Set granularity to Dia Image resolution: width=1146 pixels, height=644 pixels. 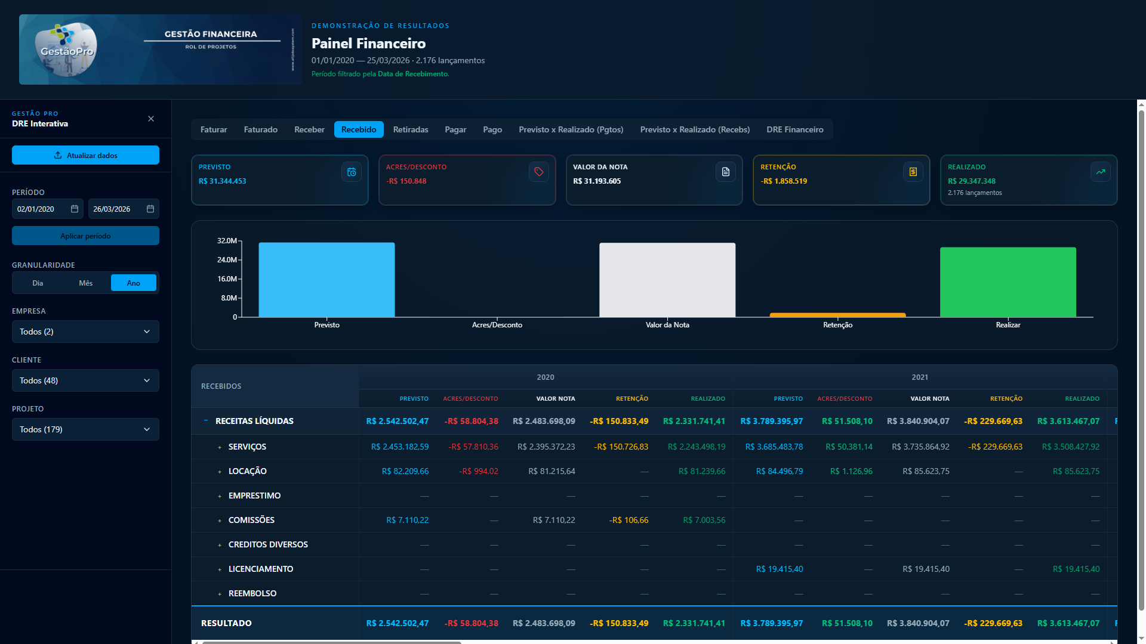[x=38, y=283]
